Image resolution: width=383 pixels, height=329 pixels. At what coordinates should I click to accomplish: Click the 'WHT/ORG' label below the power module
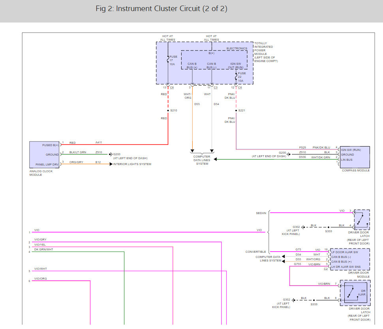[188, 96]
